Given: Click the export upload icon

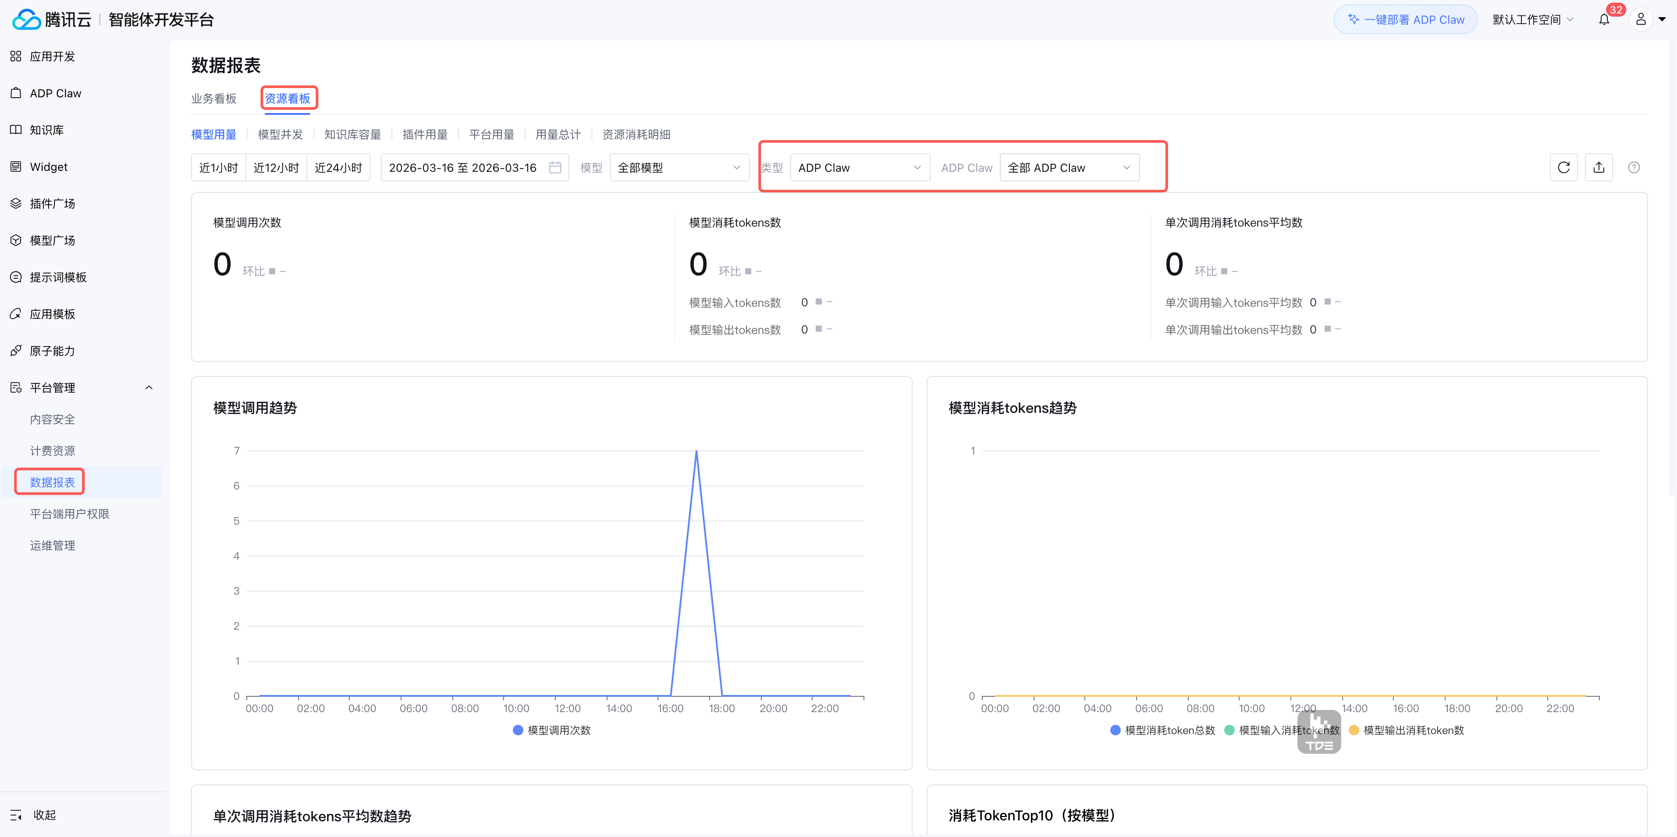Looking at the screenshot, I should (x=1598, y=167).
